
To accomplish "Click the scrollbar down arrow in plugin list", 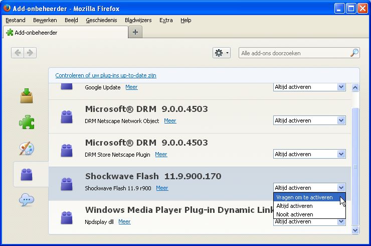I will click(355, 230).
